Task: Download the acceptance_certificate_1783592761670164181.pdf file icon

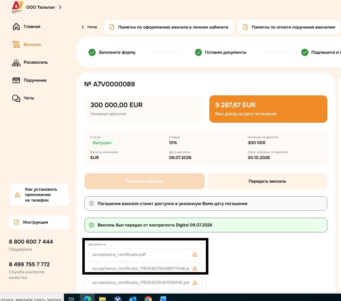Action: [195, 282]
